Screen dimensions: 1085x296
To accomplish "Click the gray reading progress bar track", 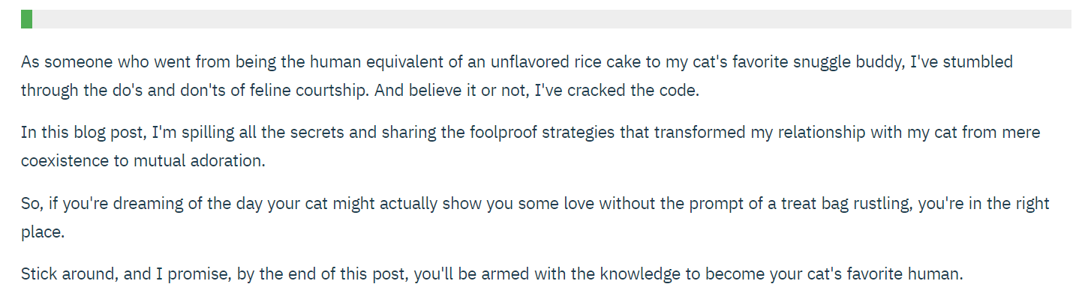I will [546, 19].
